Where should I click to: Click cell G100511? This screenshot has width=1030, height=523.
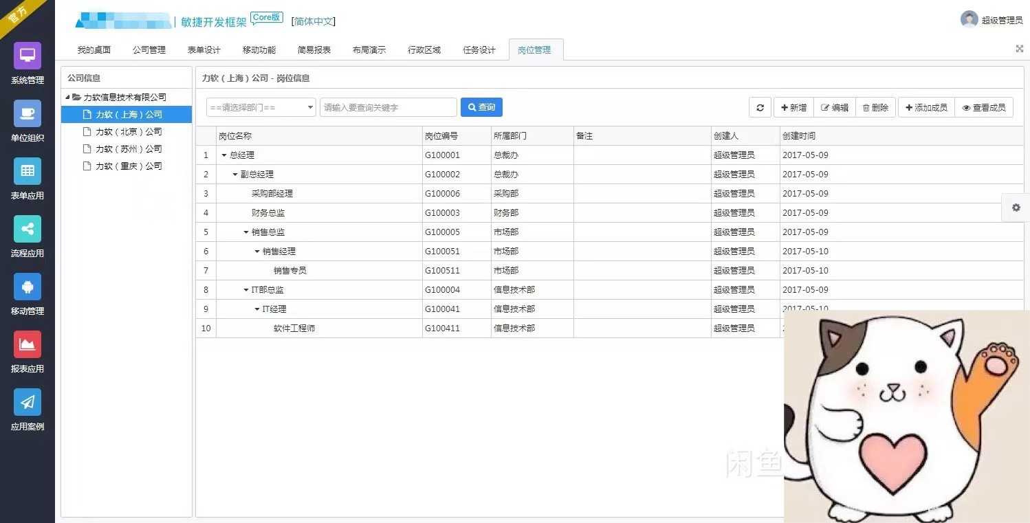(x=457, y=271)
